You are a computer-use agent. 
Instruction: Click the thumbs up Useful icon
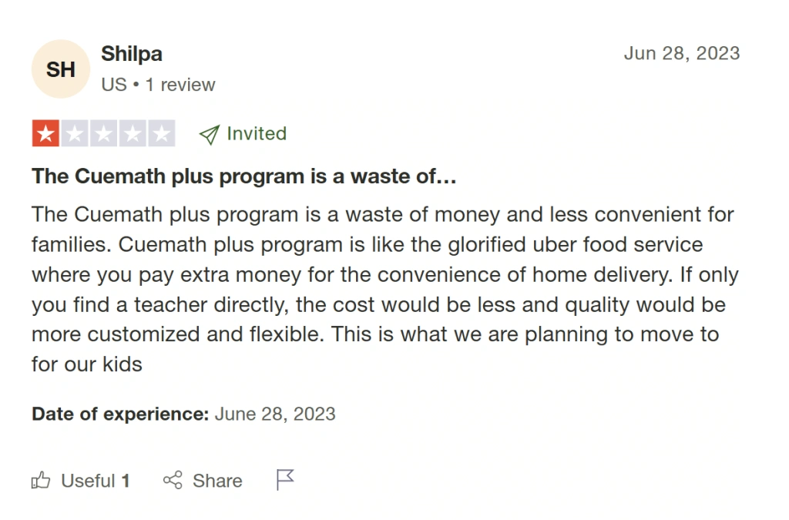point(41,481)
